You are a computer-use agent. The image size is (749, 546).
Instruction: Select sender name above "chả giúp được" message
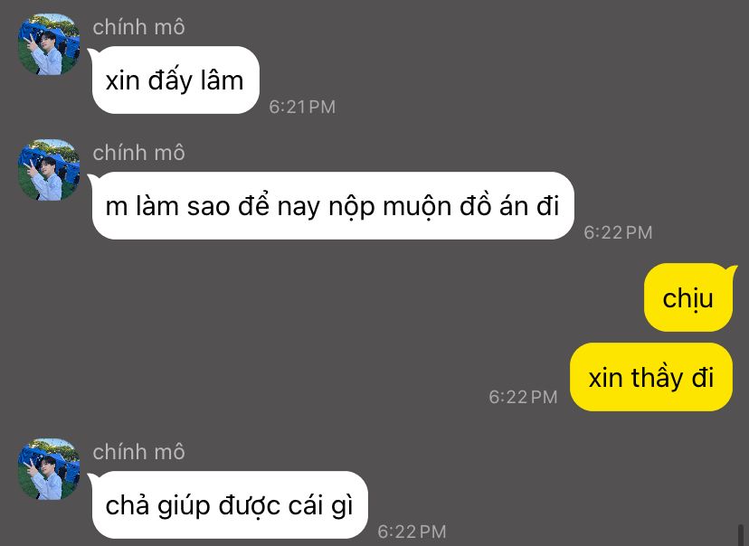[x=138, y=452]
